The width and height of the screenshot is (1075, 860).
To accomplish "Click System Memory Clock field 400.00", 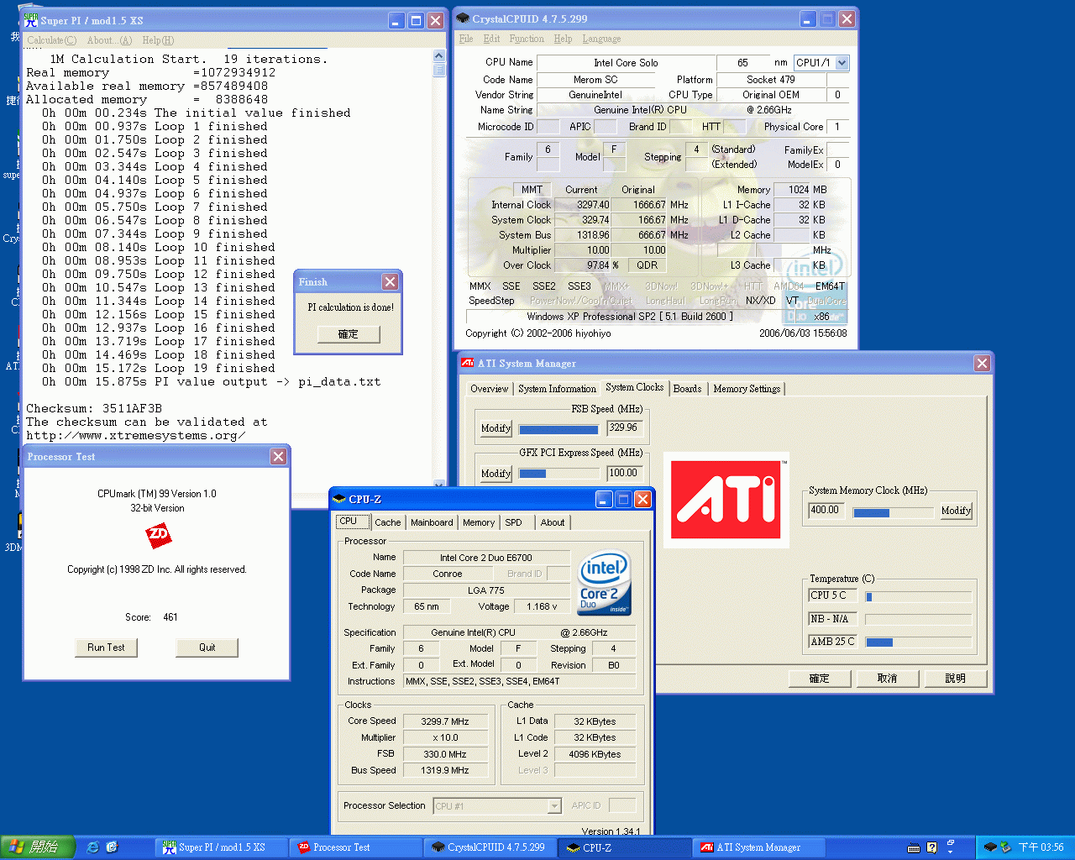I will coord(827,511).
